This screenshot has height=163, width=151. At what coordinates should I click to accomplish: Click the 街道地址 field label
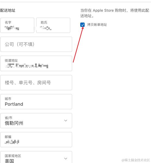(11, 61)
